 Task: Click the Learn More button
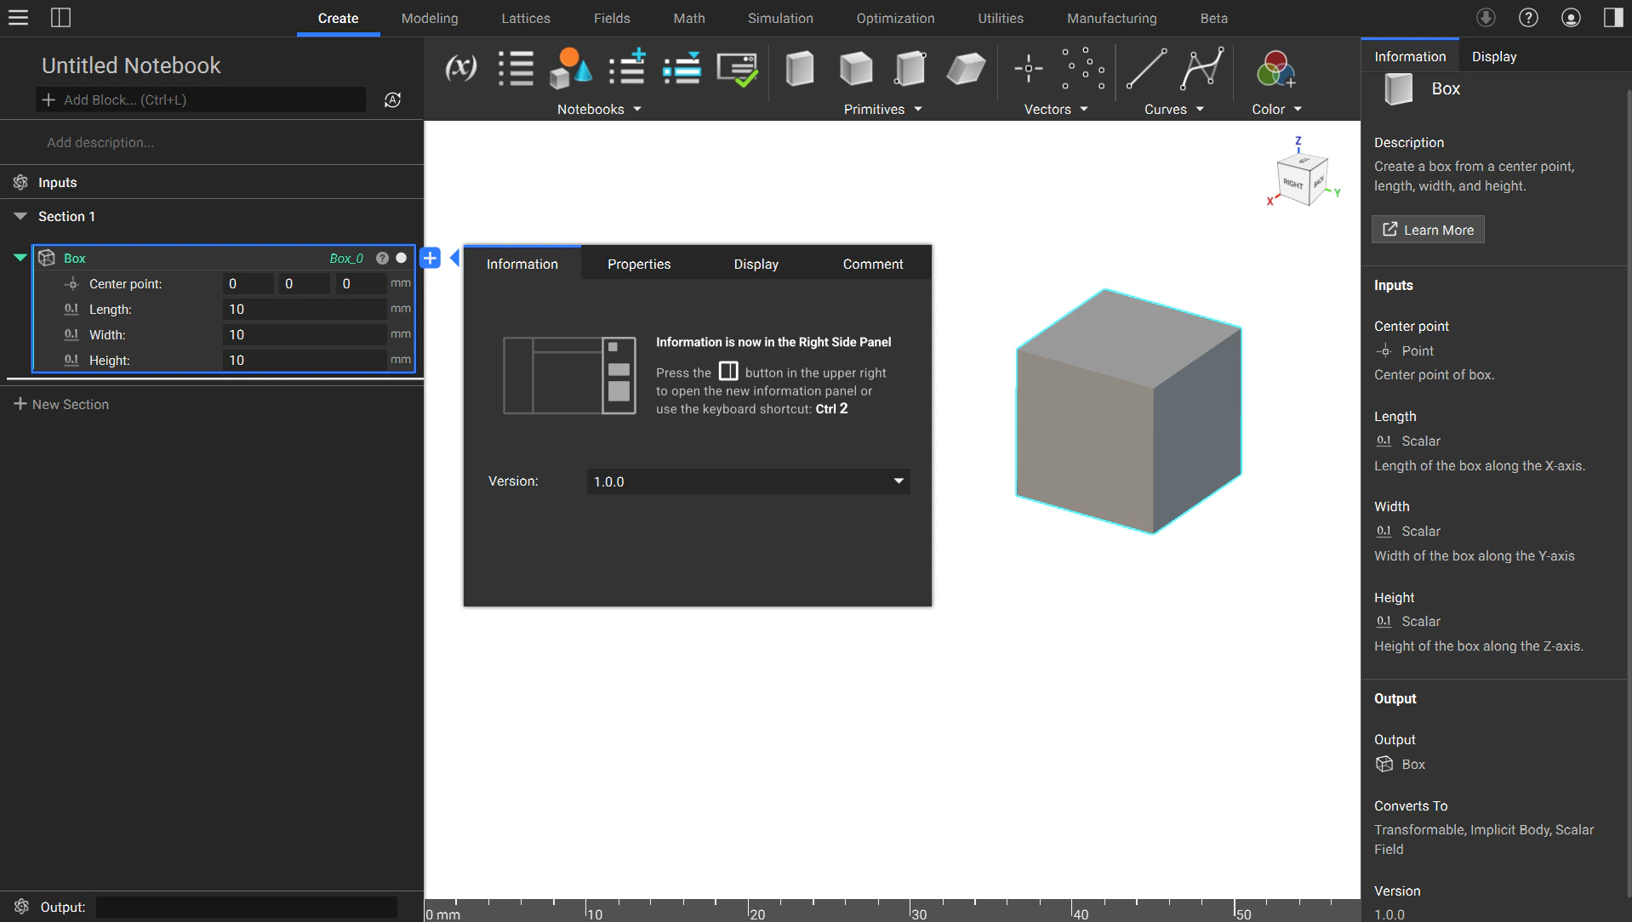click(x=1428, y=230)
